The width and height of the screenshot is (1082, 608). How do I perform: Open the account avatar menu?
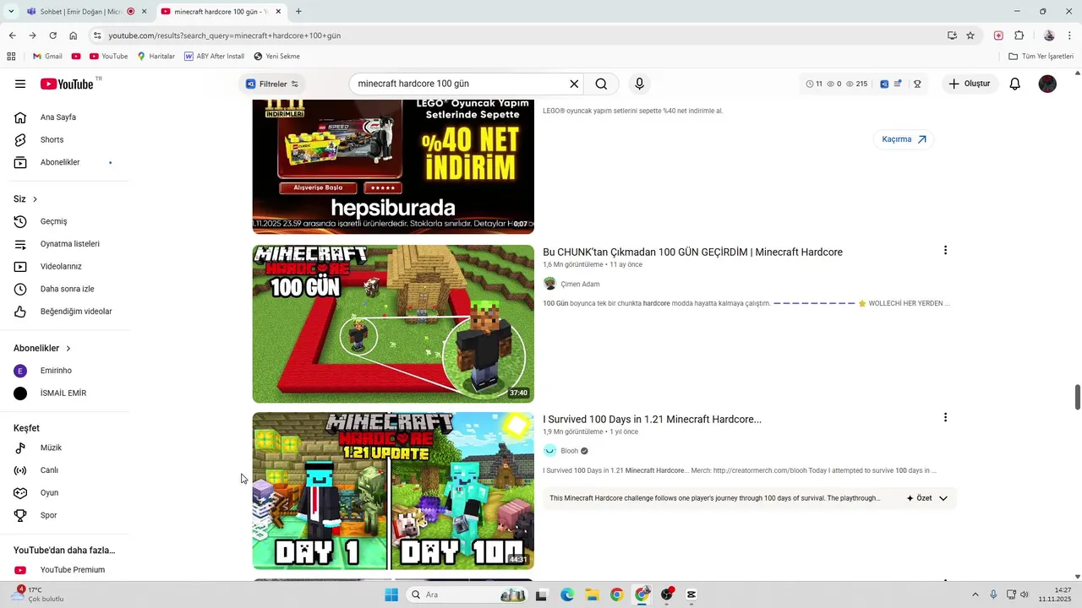(1047, 84)
